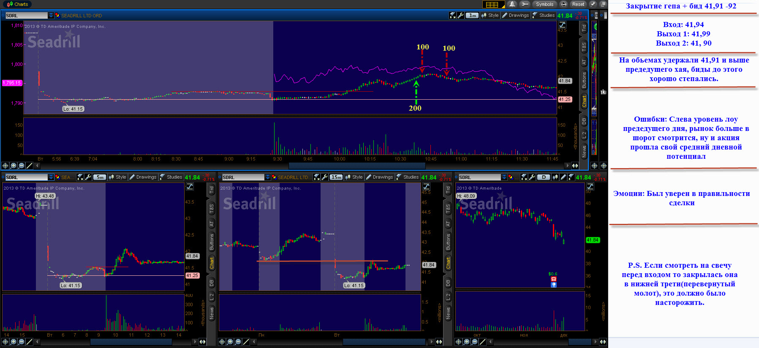Open Studies menu in the 1m chart

(x=544, y=16)
